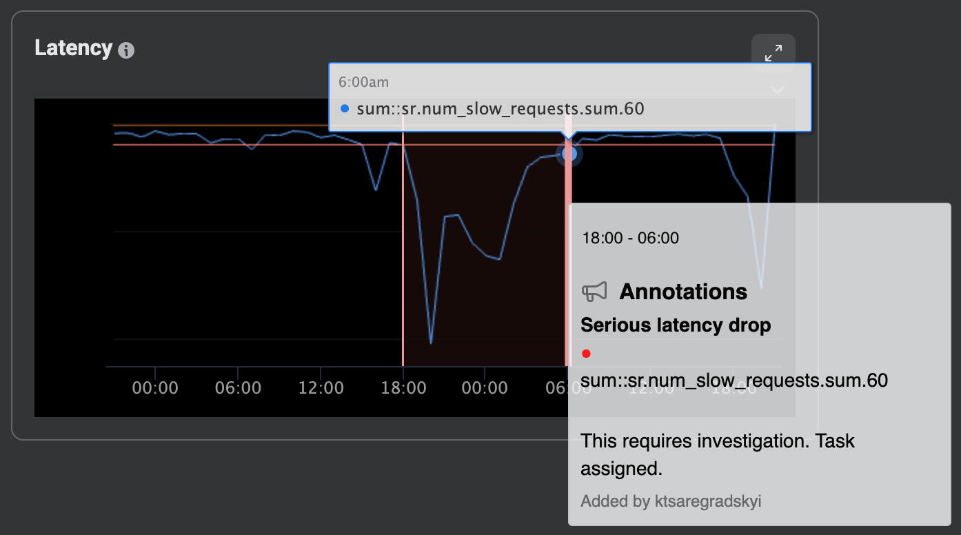Image resolution: width=961 pixels, height=535 pixels.
Task: Click the expand arrows in the top-right corner
Action: coord(773,52)
